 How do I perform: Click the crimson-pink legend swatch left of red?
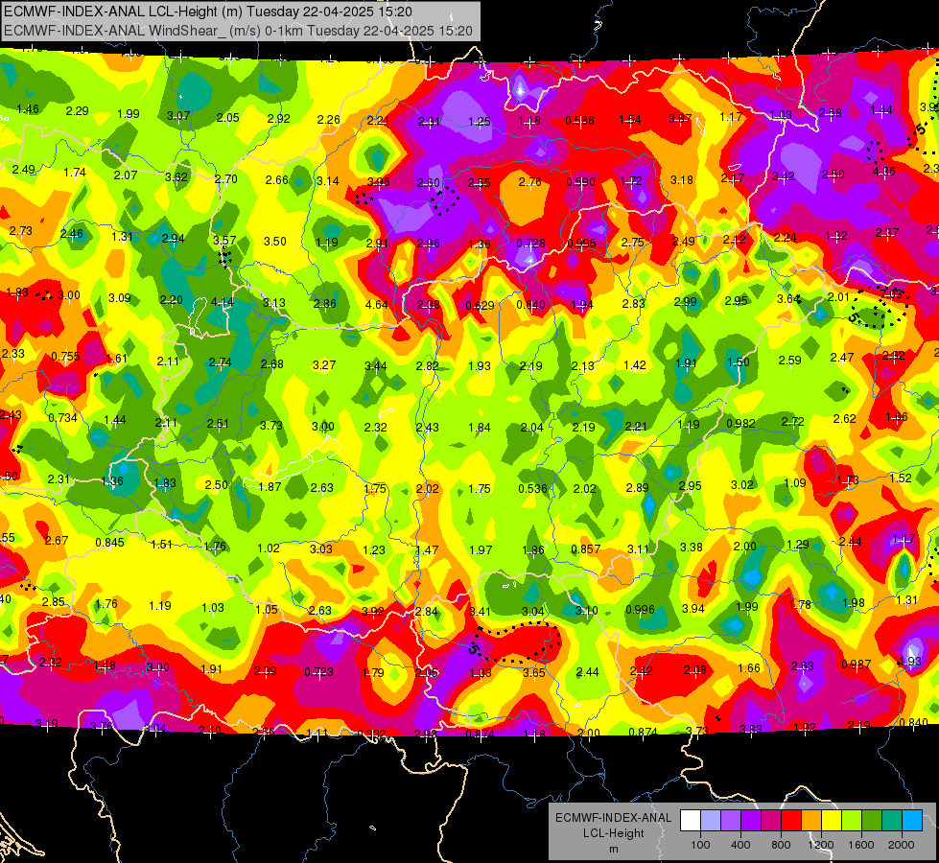click(x=771, y=821)
